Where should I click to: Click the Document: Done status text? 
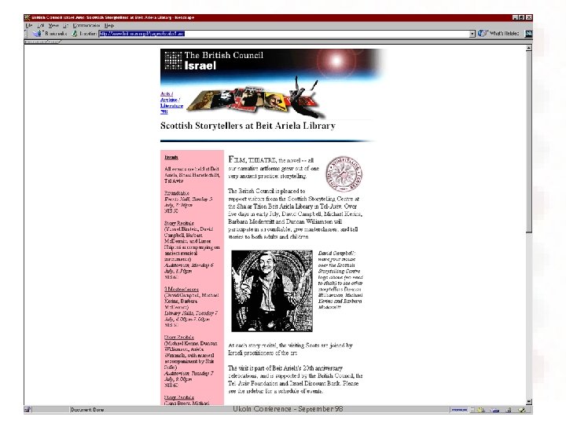tap(87, 410)
